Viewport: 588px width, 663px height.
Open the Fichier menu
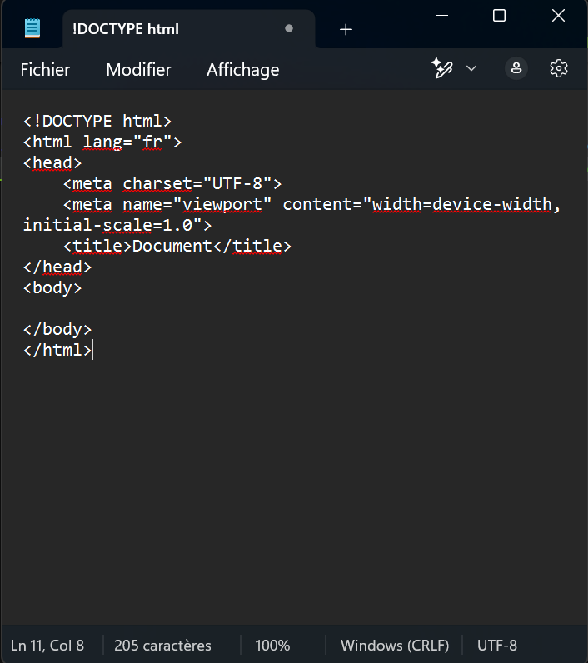click(45, 70)
